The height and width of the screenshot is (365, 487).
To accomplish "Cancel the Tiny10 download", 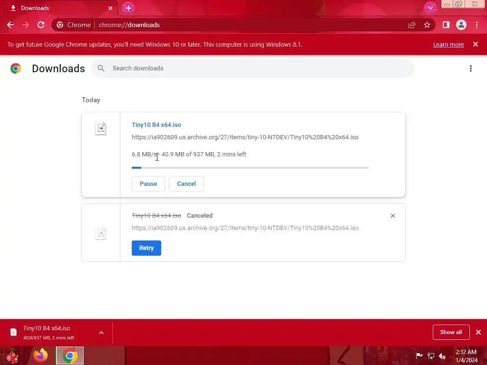I will pos(186,184).
